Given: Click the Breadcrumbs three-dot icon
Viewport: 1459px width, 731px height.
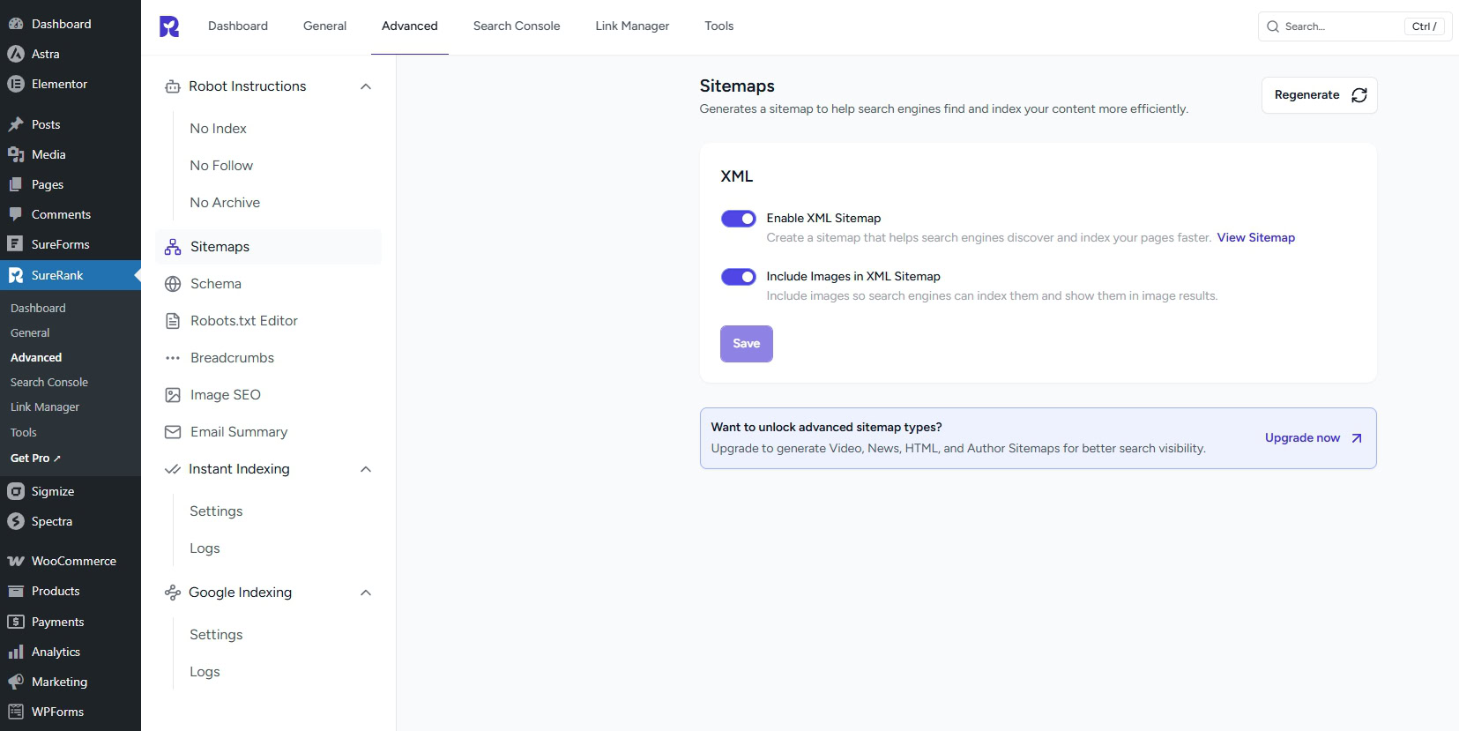Looking at the screenshot, I should click(x=173, y=358).
